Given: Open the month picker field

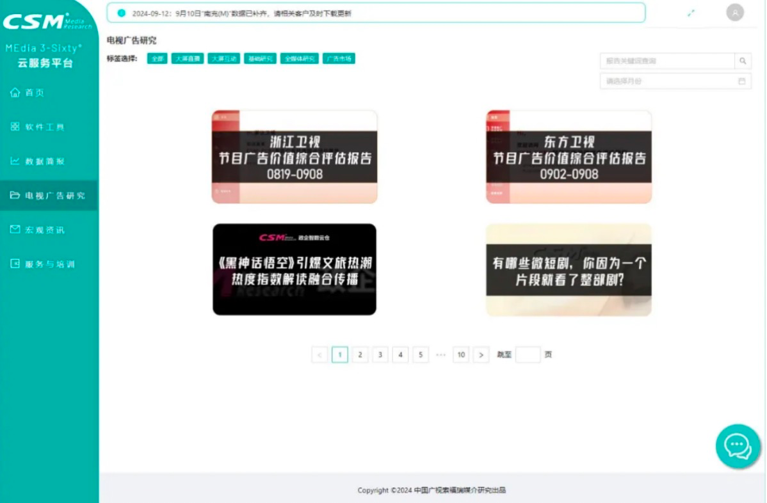Looking at the screenshot, I should [675, 81].
